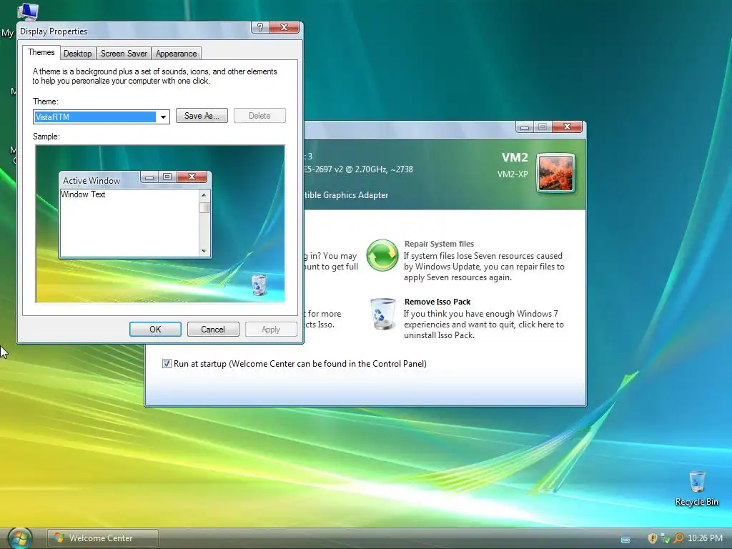Click the Recycle Bin desktop icon

696,488
